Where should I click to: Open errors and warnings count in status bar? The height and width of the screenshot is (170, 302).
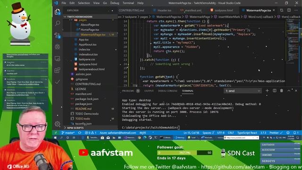point(91,133)
